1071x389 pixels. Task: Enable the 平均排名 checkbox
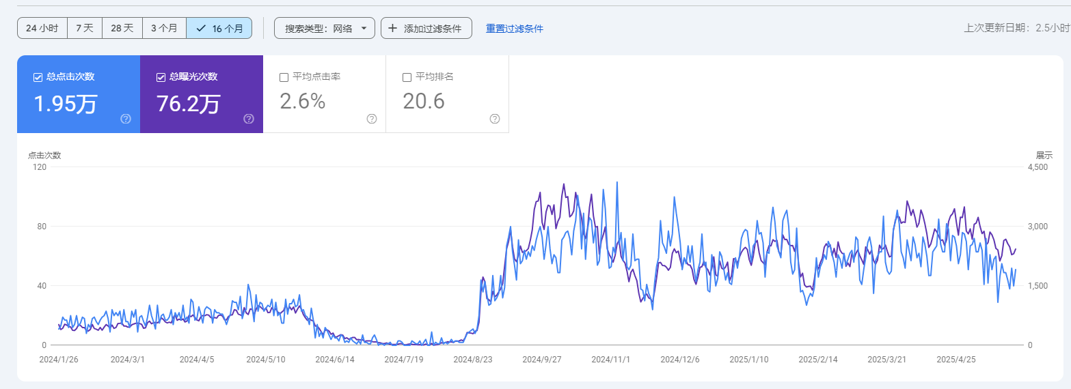(x=407, y=77)
